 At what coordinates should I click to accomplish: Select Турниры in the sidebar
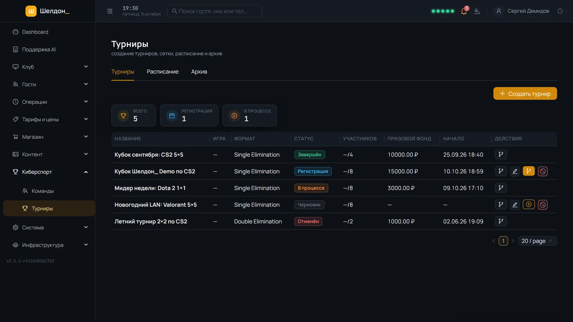click(49, 208)
